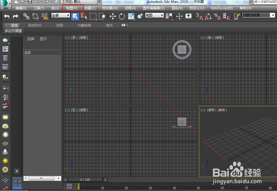
Task: Open the 3ds Max application logo menu
Action: pos(6,5)
